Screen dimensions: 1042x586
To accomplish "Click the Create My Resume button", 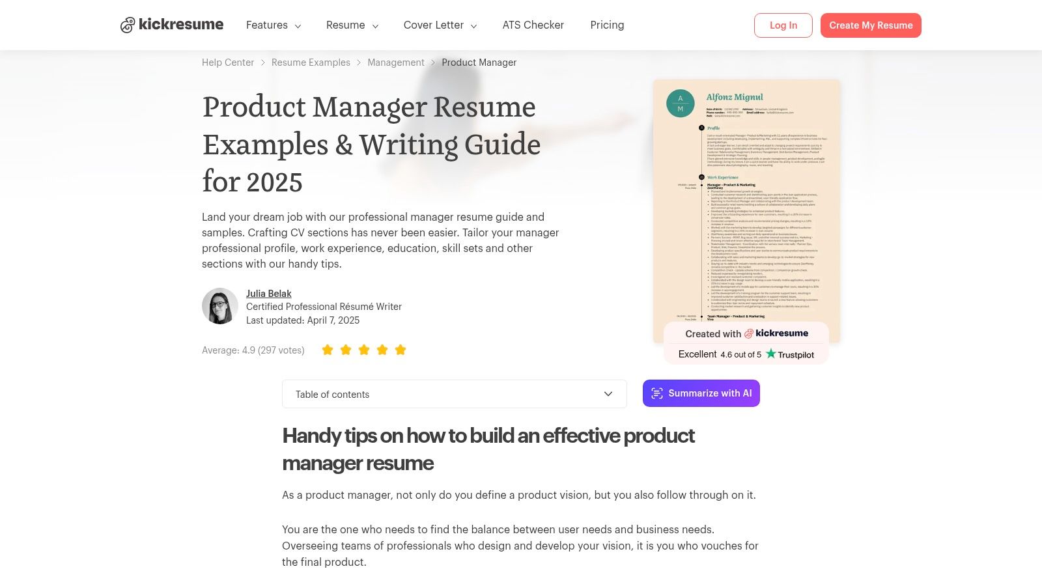I will (x=871, y=25).
